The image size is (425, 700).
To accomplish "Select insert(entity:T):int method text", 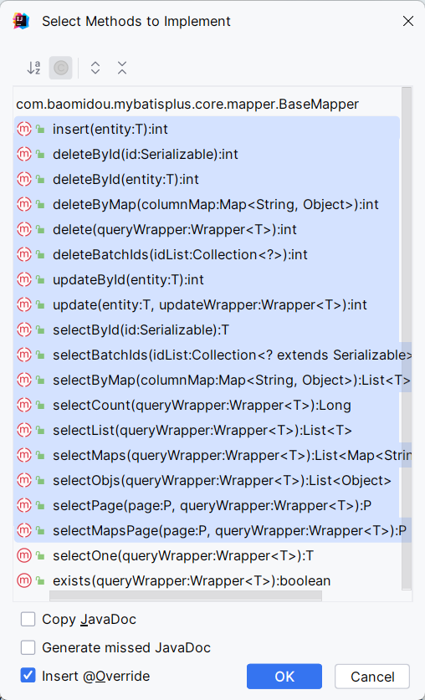I will click(110, 130).
